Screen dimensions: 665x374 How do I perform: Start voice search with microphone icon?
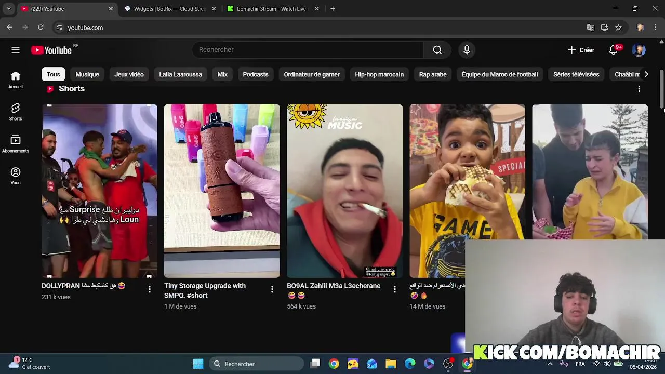(x=467, y=50)
